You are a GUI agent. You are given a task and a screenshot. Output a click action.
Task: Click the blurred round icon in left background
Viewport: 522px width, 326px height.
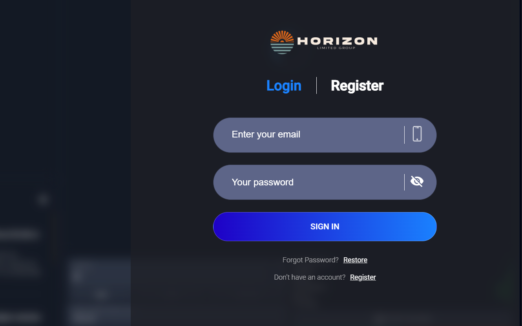[43, 200]
